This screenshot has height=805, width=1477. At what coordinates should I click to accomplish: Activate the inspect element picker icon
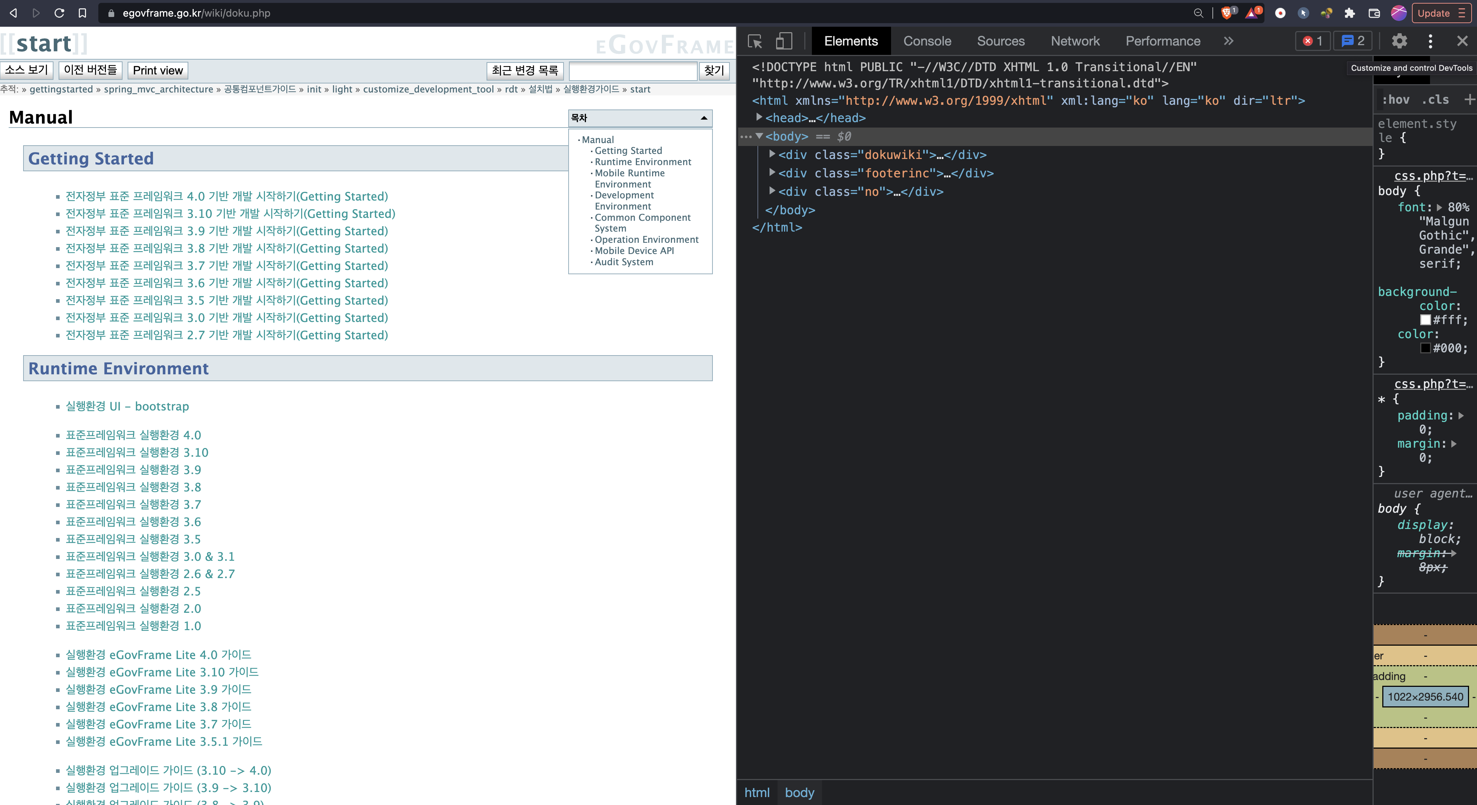[x=754, y=41]
